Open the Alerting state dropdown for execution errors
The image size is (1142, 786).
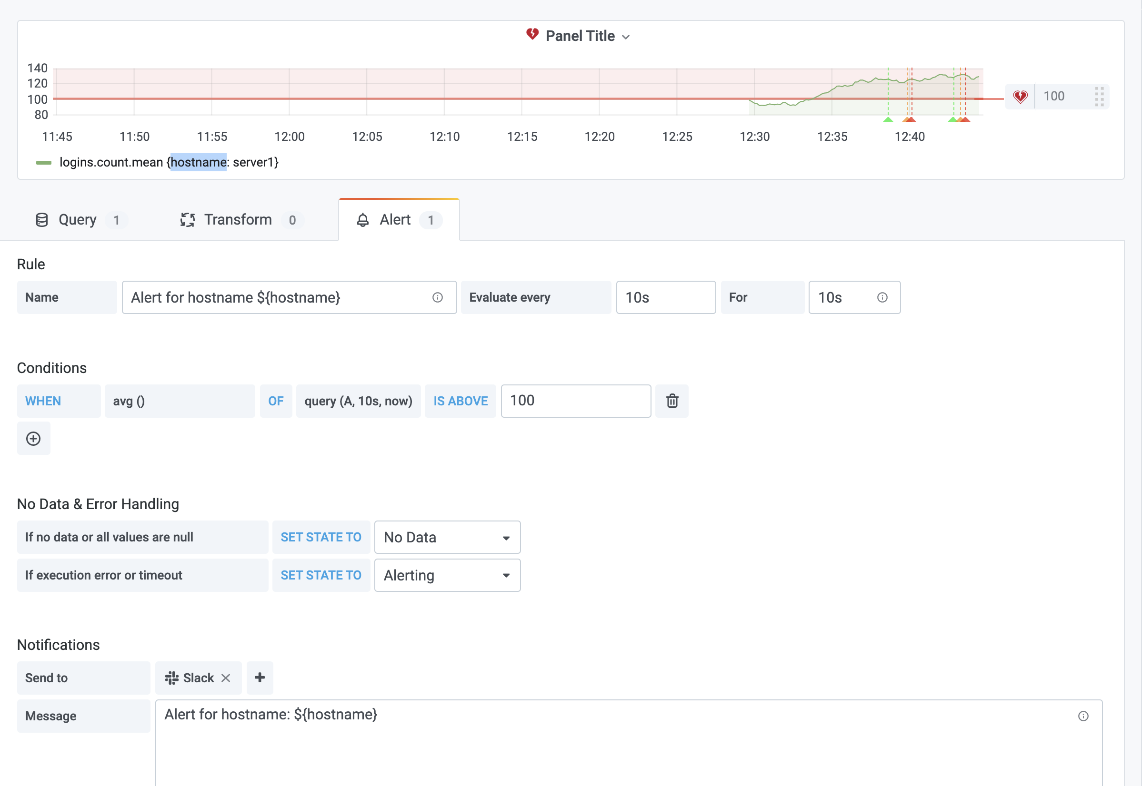pos(447,575)
